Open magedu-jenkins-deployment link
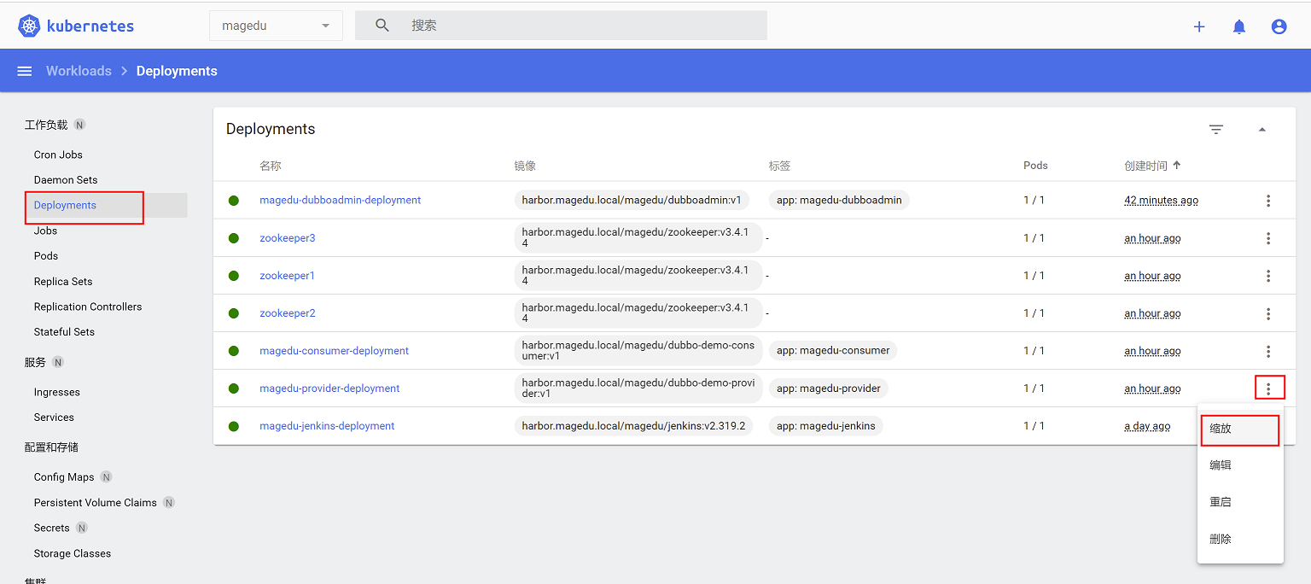 327,426
